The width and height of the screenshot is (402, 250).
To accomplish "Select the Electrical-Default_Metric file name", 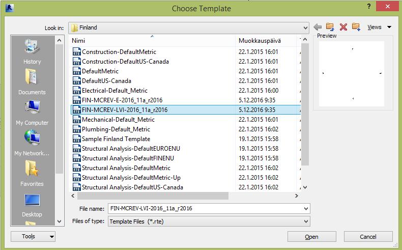I will pyautogui.click(x=114, y=91).
